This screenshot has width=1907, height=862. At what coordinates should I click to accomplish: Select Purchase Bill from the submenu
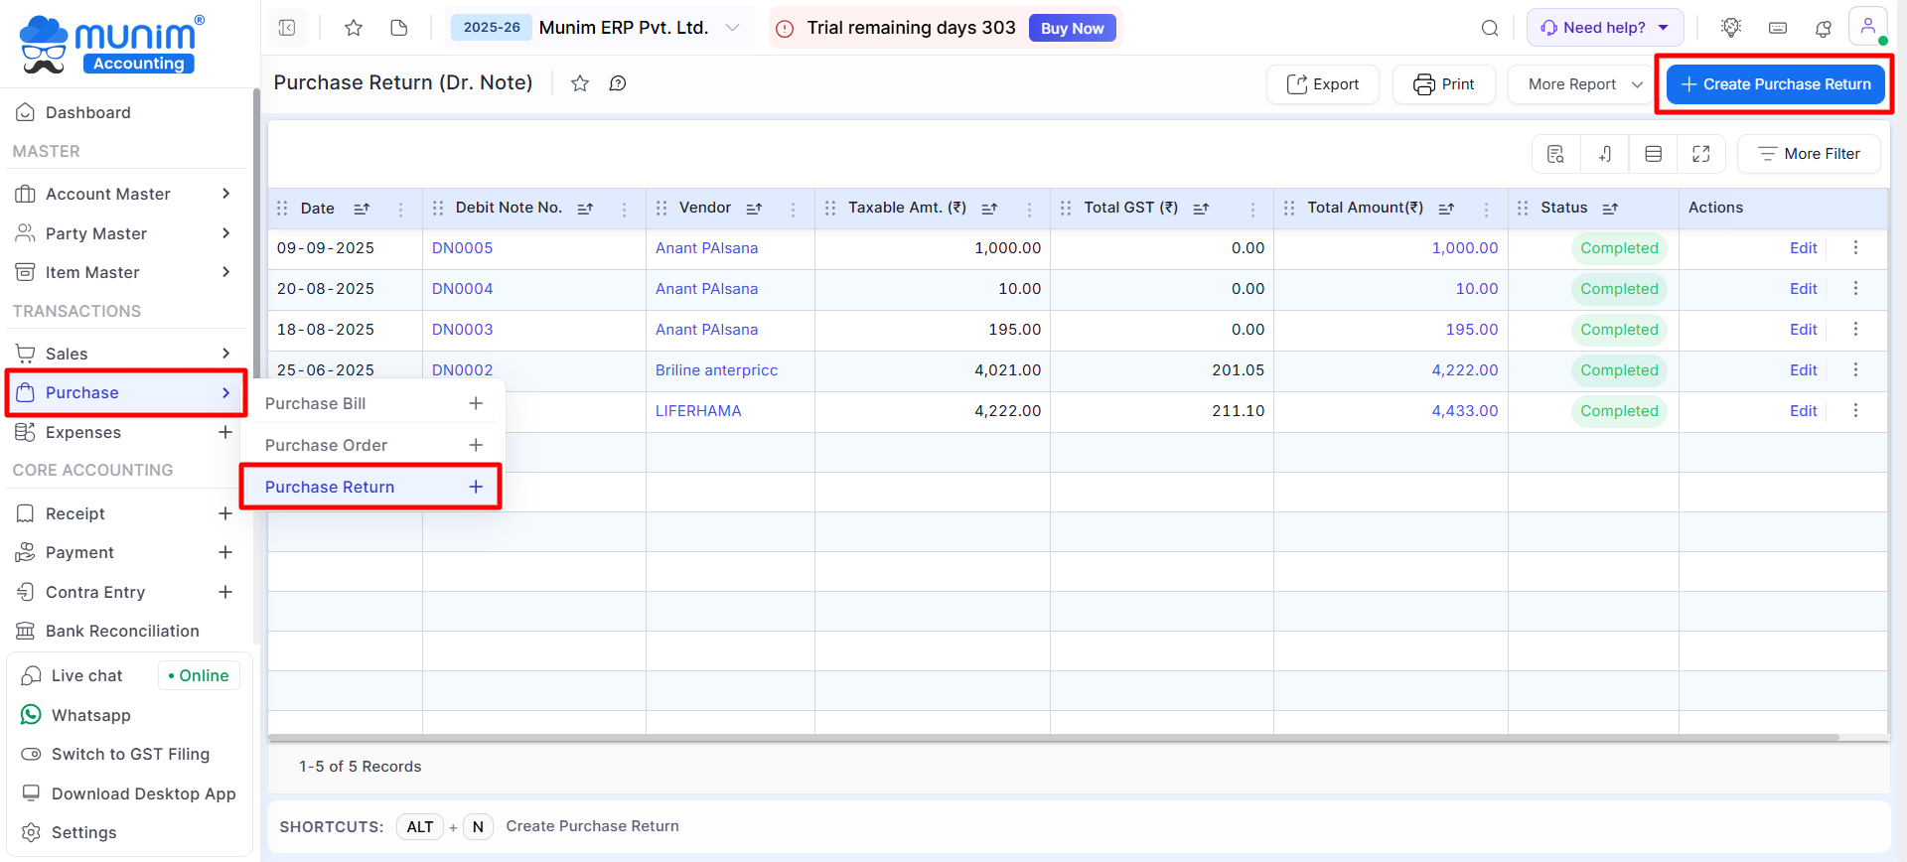pyautogui.click(x=316, y=403)
